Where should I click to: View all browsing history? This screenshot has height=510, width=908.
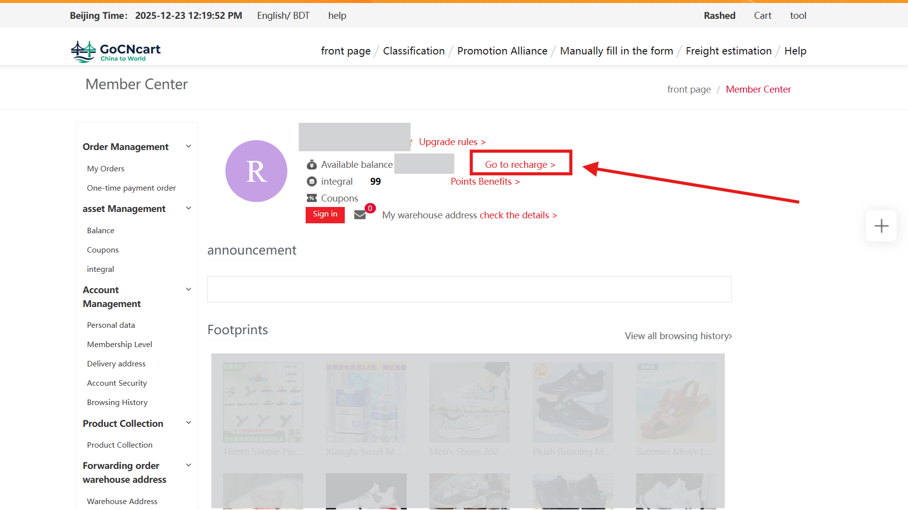[678, 336]
